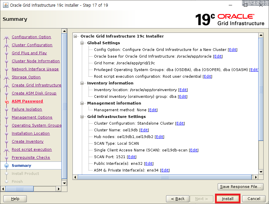Open the Grid Plug and Play step

[x=29, y=53]
